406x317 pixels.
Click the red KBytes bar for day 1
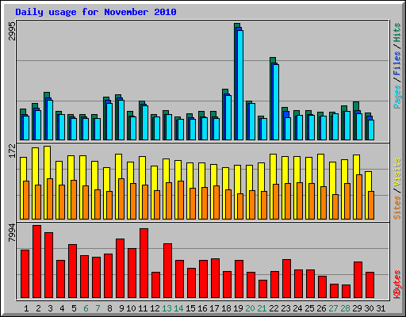(x=25, y=273)
